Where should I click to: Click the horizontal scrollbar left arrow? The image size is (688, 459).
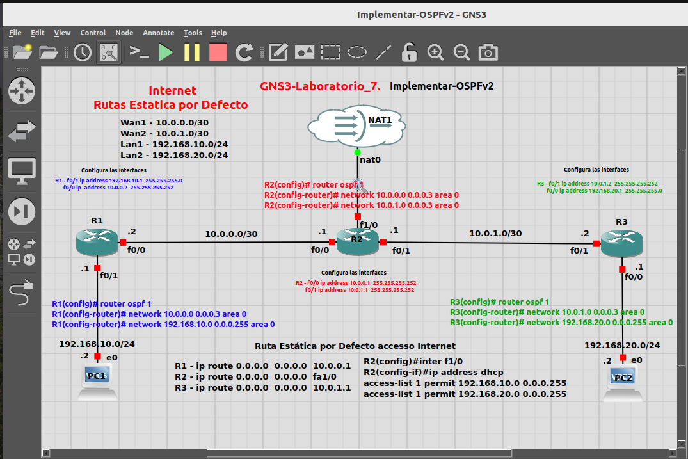45,453
